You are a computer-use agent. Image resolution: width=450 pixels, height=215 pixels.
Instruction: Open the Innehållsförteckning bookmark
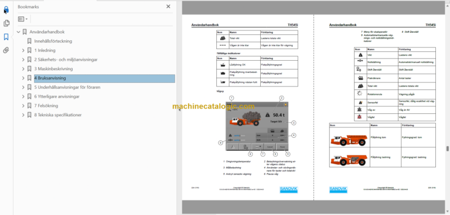pos(53,41)
